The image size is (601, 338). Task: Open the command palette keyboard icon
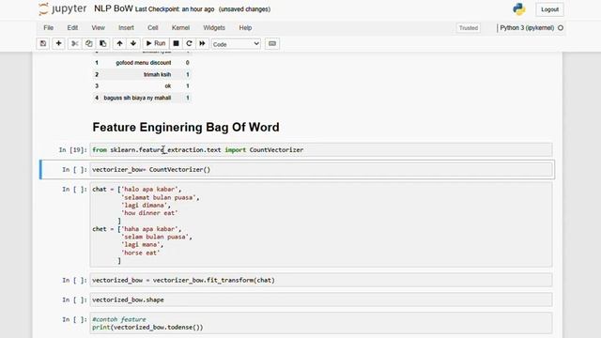pos(272,44)
